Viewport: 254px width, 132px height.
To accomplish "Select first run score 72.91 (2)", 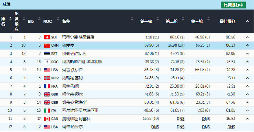I will tap(152, 86).
